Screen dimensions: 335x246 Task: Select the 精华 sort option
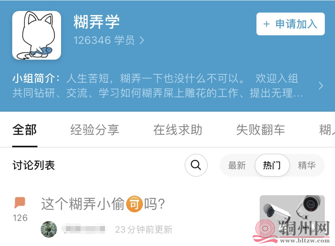pos(307,165)
